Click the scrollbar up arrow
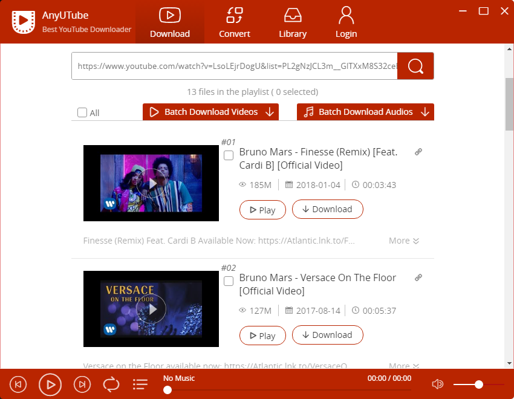 (509, 49)
